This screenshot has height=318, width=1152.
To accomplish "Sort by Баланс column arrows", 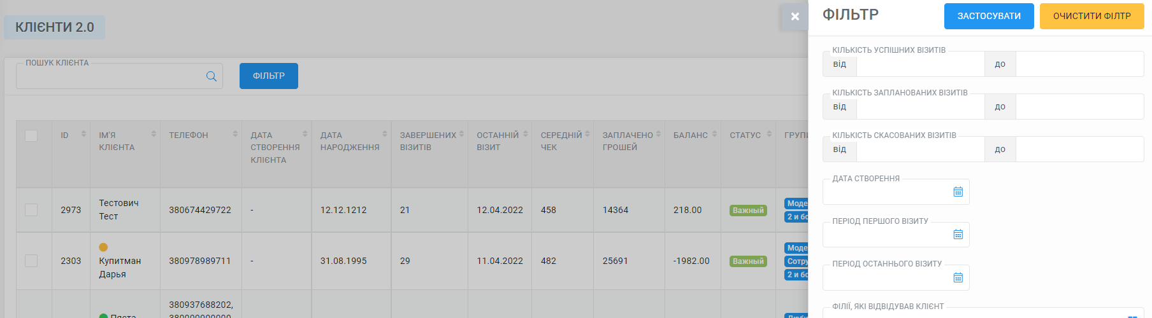I will [714, 134].
